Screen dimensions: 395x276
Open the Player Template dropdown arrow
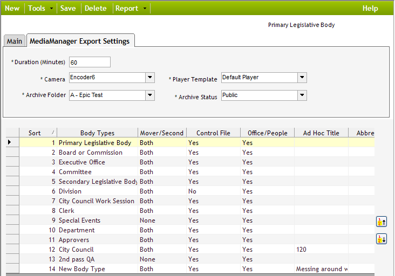pyautogui.click(x=302, y=78)
